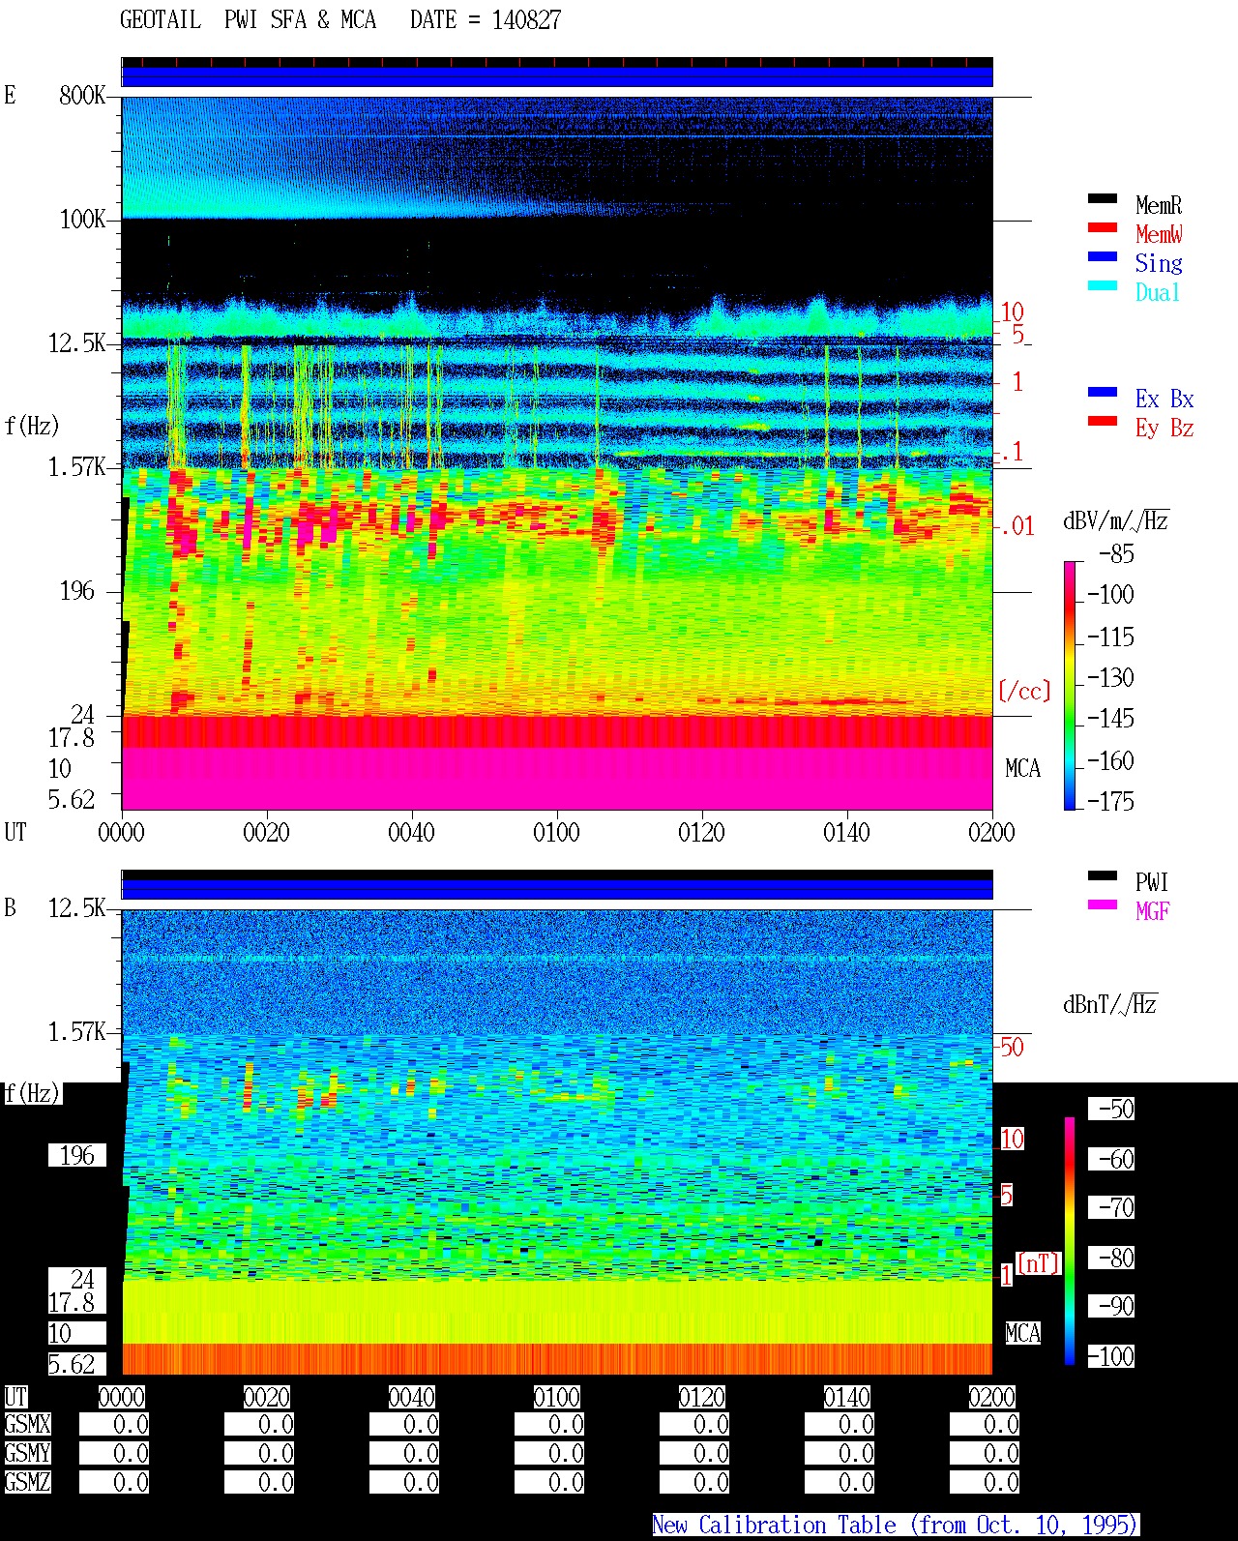This screenshot has width=1238, height=1541.
Task: Select the MGF legend label
Action: coord(1153,911)
